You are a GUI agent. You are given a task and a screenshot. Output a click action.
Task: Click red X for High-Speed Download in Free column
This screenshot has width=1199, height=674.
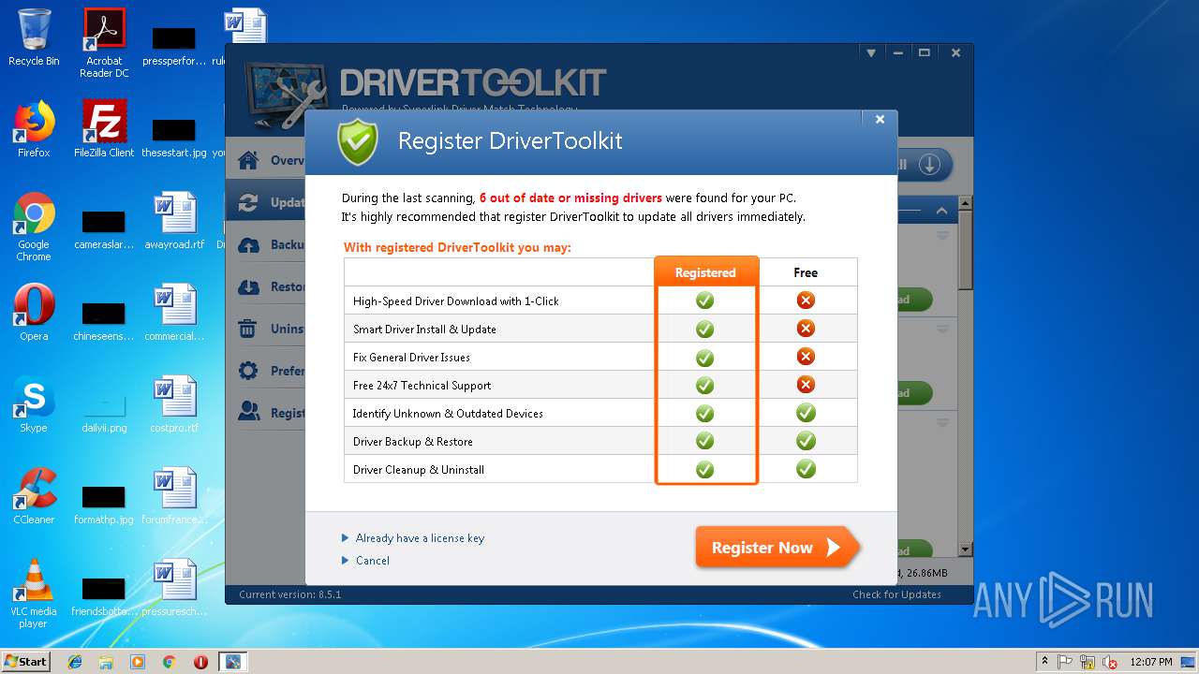click(x=806, y=300)
